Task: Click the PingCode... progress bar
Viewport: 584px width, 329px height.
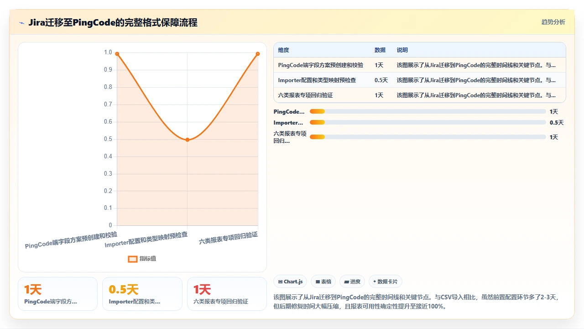Action: point(428,111)
